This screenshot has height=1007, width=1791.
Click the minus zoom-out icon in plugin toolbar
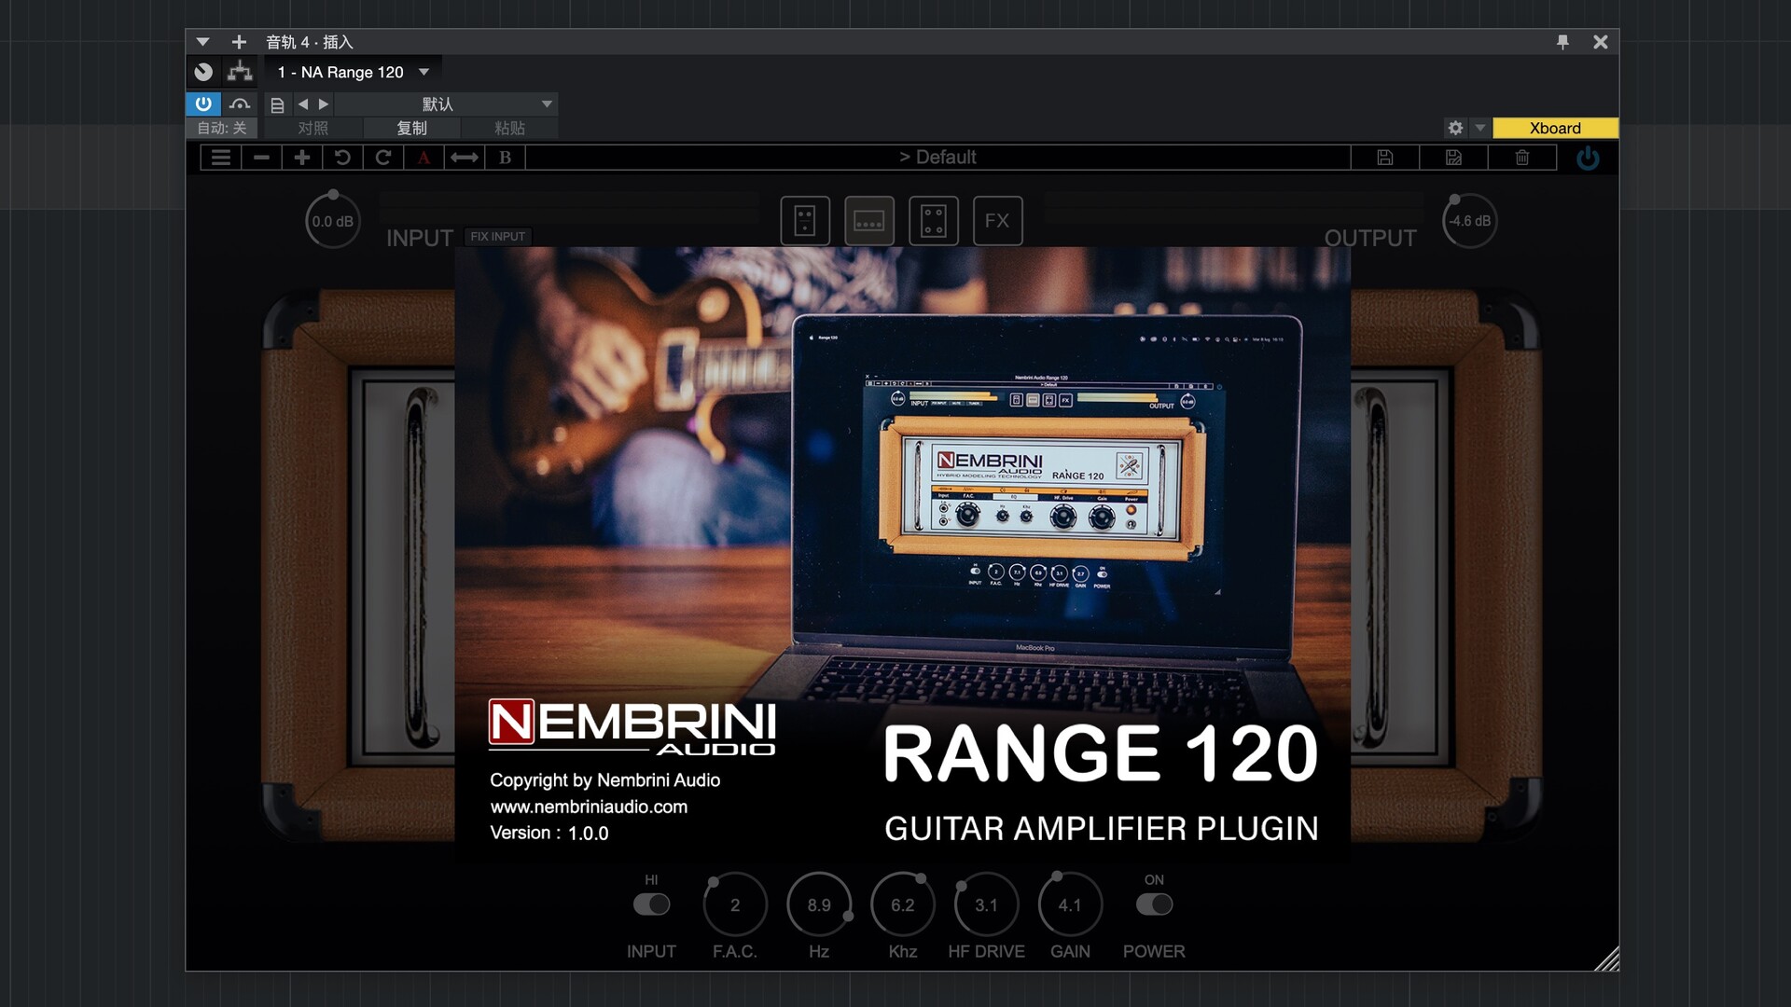click(261, 158)
